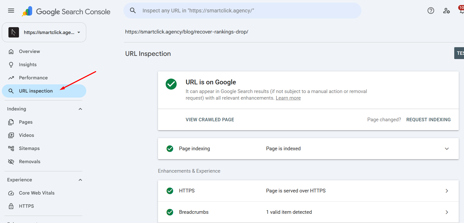The image size is (464, 223).
Task: Open the Pages indexing report
Action: (x=44, y=122)
